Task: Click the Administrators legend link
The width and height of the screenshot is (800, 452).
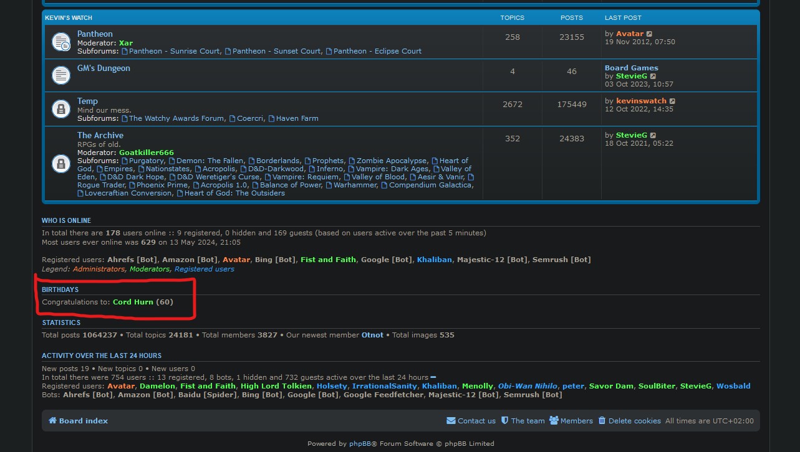Action: tap(99, 269)
